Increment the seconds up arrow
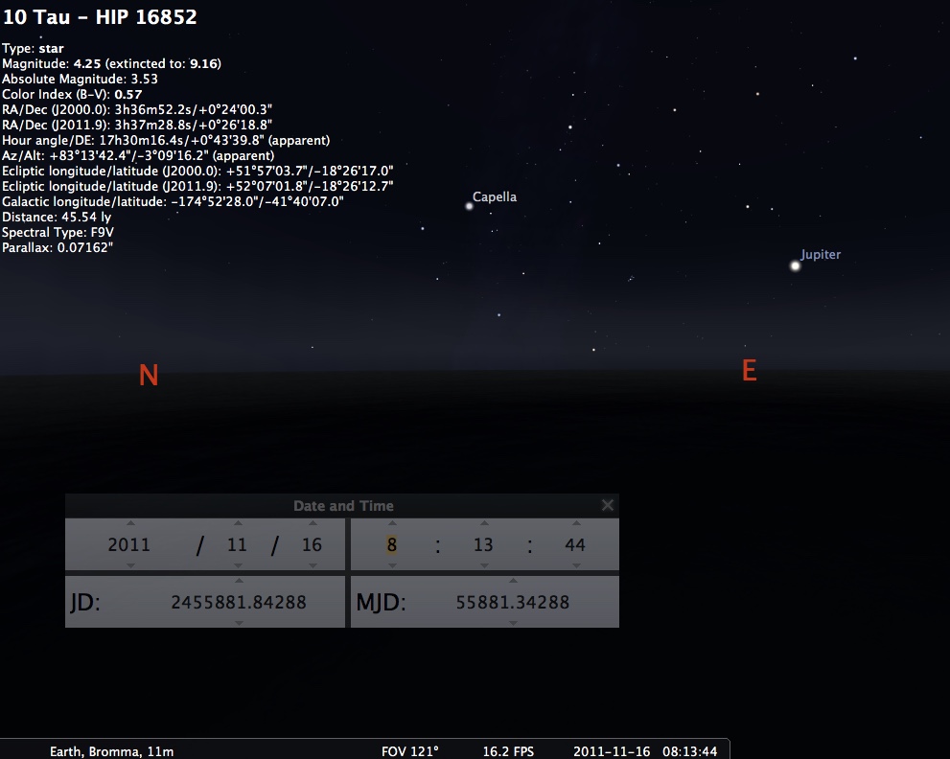The width and height of the screenshot is (950, 759). [x=575, y=523]
